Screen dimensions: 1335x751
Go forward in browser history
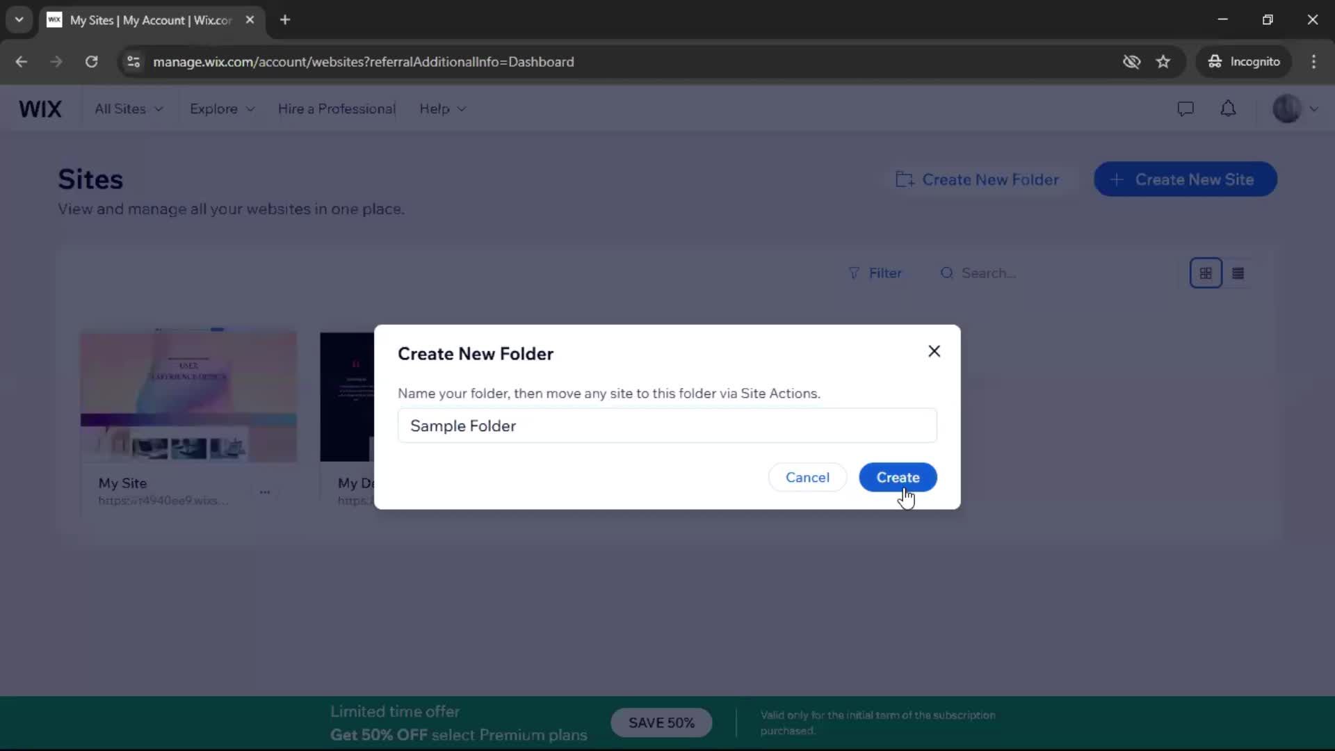56,62
